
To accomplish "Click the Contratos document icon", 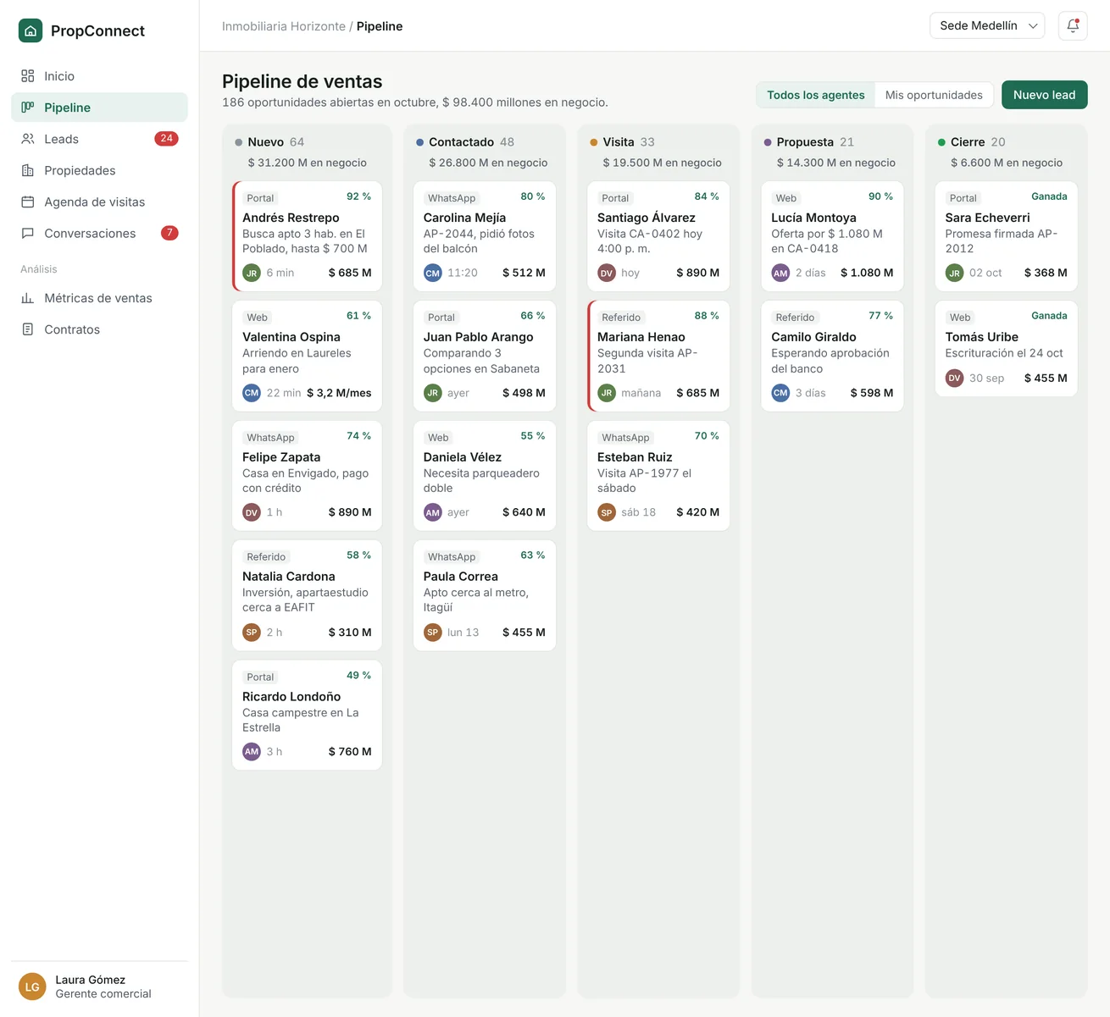I will 28,329.
